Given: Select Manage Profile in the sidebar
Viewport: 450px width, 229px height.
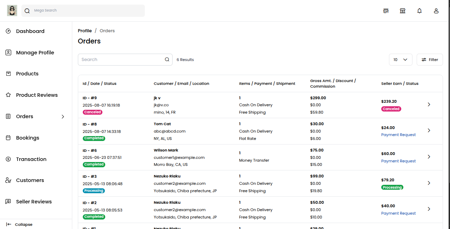Looking at the screenshot, I should (35, 52).
